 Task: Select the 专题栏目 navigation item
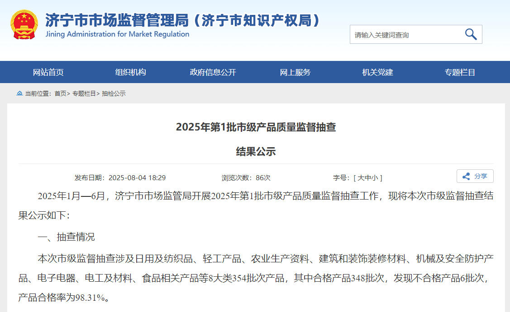click(x=459, y=72)
